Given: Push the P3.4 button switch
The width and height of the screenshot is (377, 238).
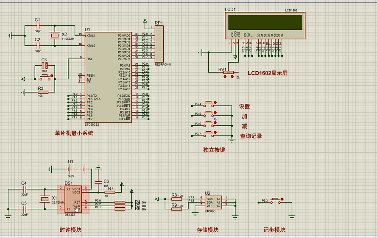Looking at the screenshot, I should coord(209,104).
